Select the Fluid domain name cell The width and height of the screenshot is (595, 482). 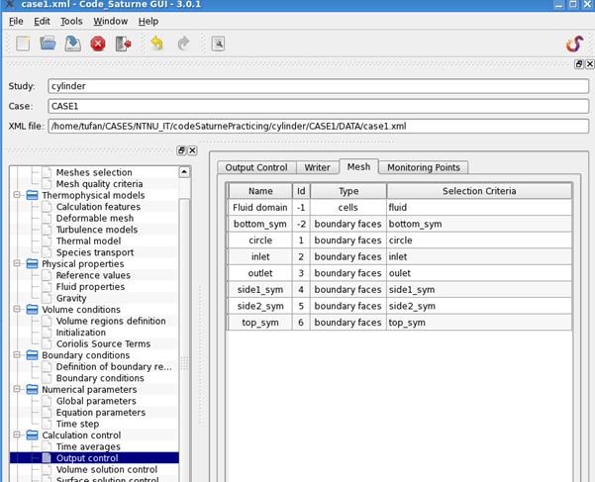pos(260,208)
